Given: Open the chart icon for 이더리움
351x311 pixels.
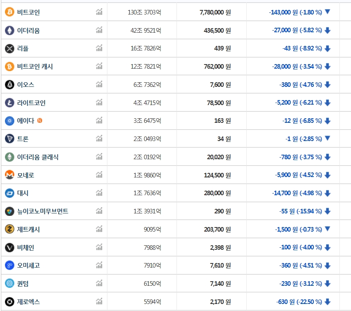Looking at the screenshot, I should tap(99, 30).
